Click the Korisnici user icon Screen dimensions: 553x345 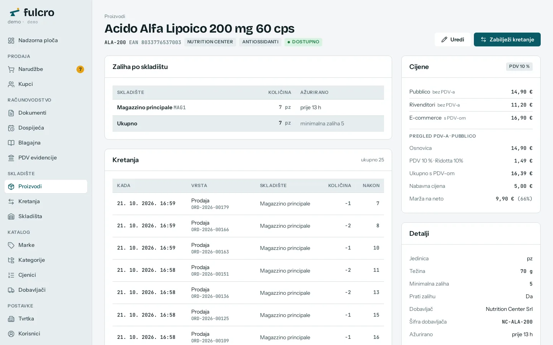(x=11, y=334)
